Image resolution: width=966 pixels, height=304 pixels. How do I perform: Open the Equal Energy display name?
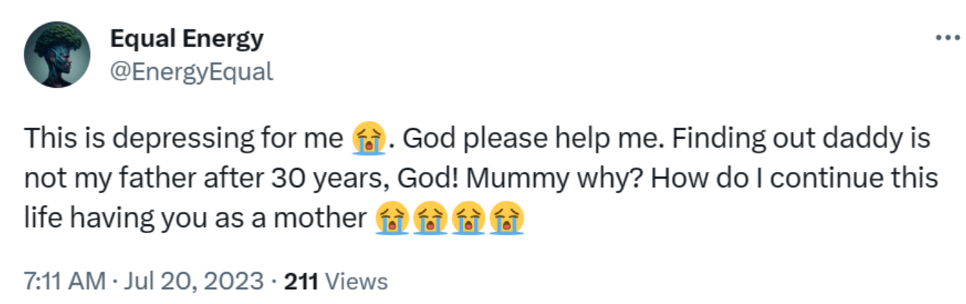[186, 38]
